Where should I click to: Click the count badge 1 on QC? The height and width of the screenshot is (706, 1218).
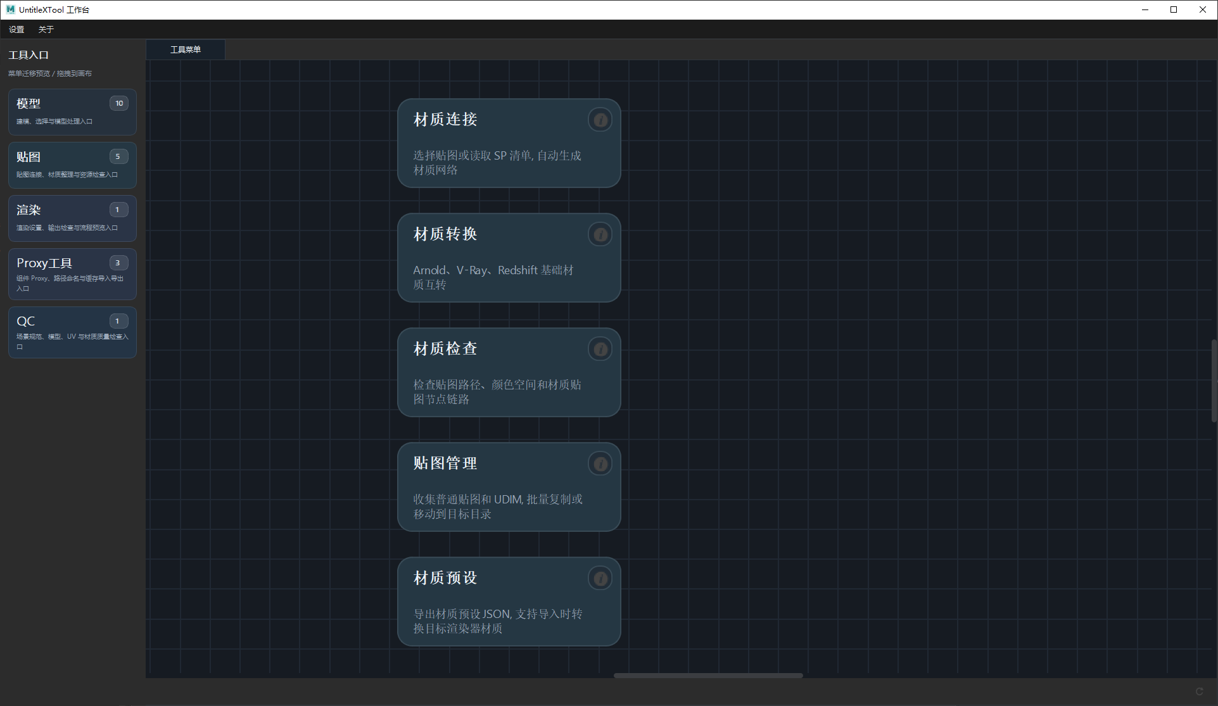pyautogui.click(x=118, y=321)
